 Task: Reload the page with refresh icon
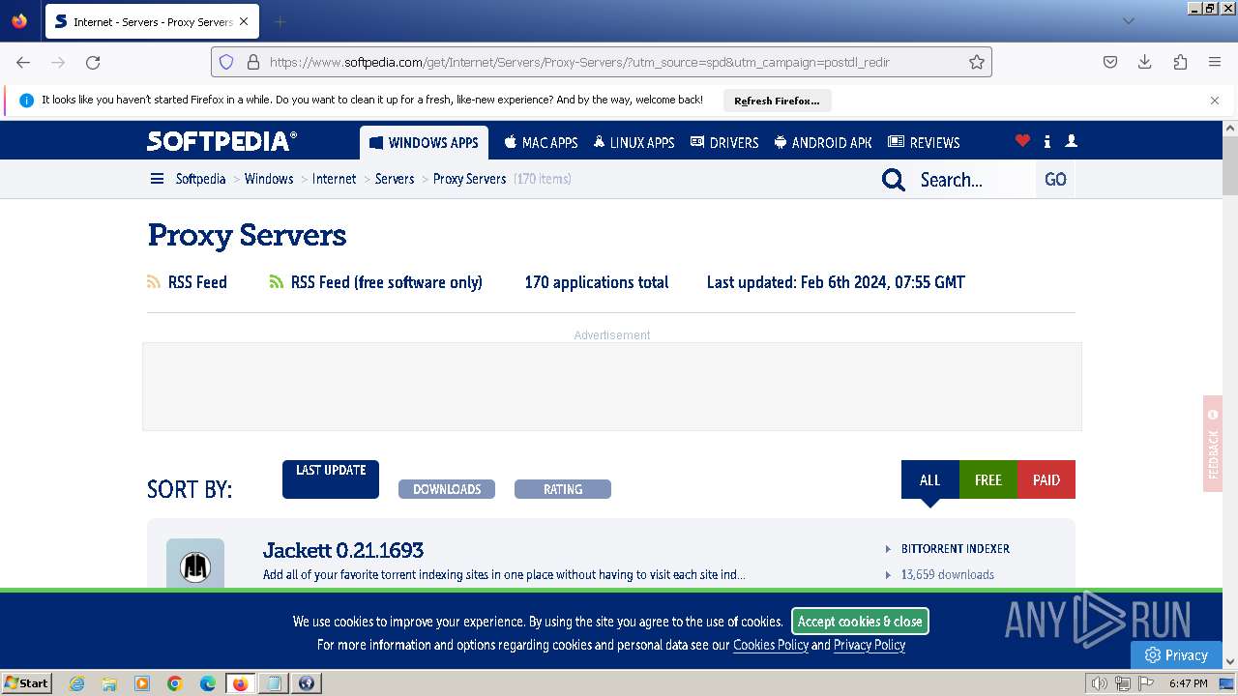click(93, 62)
